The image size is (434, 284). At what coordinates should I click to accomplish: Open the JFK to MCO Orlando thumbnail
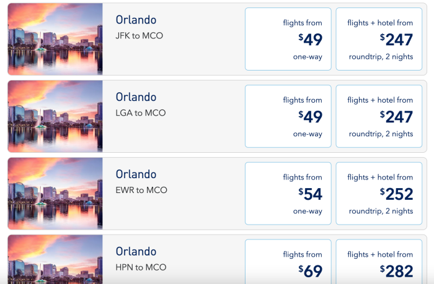click(x=55, y=39)
